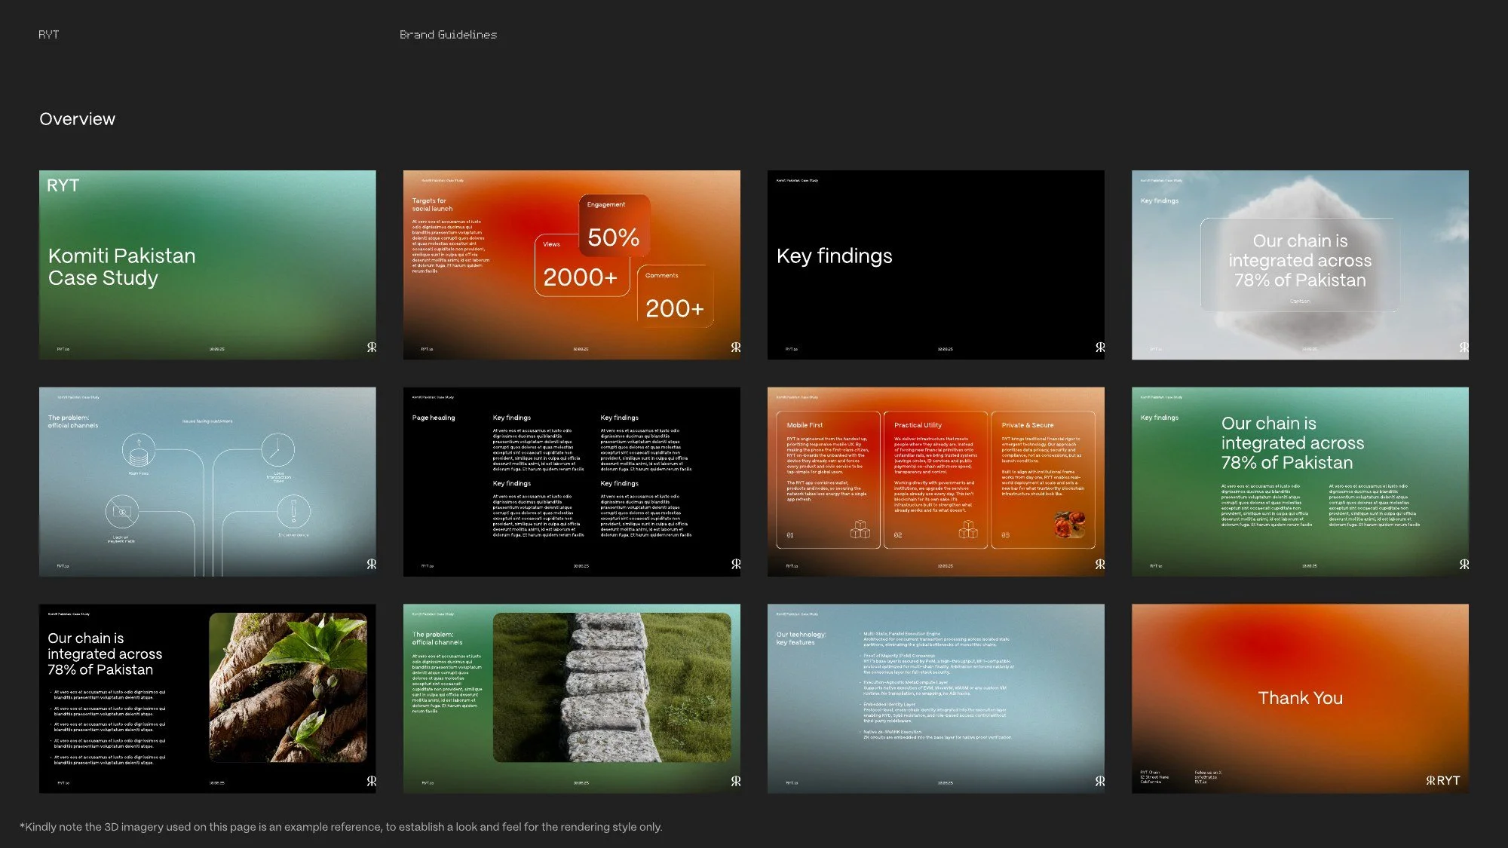This screenshot has width=1508, height=848.
Task: Select the Thank You slide thumbnail
Action: pyautogui.click(x=1300, y=698)
